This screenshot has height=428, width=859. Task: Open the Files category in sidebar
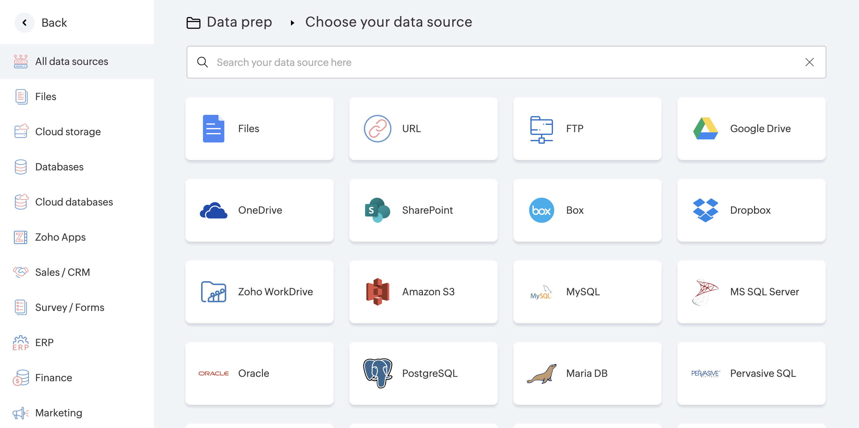(x=77, y=97)
